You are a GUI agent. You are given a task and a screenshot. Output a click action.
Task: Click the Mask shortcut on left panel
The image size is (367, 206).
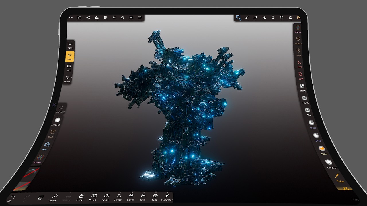pyautogui.click(x=52, y=134)
